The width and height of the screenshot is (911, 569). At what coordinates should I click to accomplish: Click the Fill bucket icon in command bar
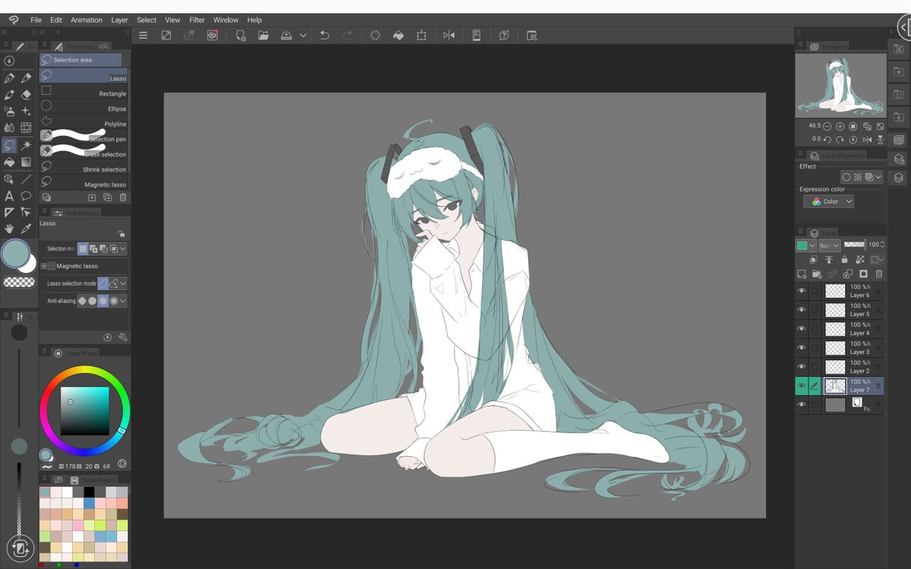pyautogui.click(x=398, y=35)
